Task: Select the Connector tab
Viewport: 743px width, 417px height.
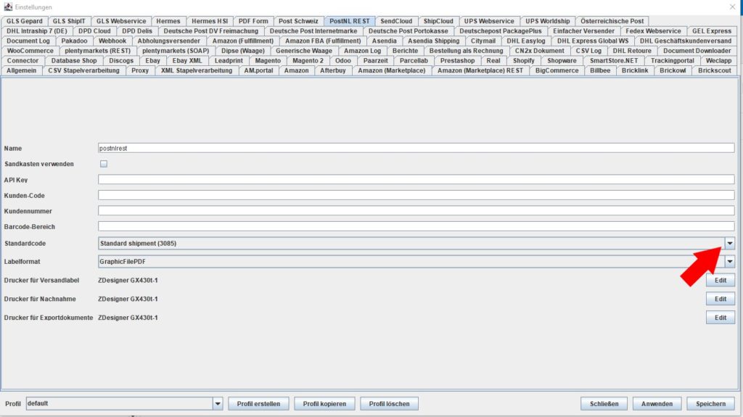Action: 22,61
